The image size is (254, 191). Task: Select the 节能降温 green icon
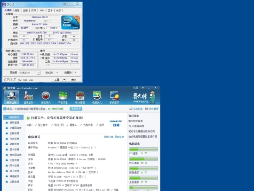[x=63, y=95]
